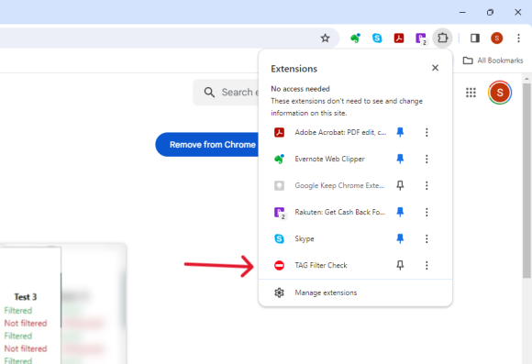The width and height of the screenshot is (532, 364).
Task: Click the Manage extensions gear icon
Action: [x=279, y=292]
